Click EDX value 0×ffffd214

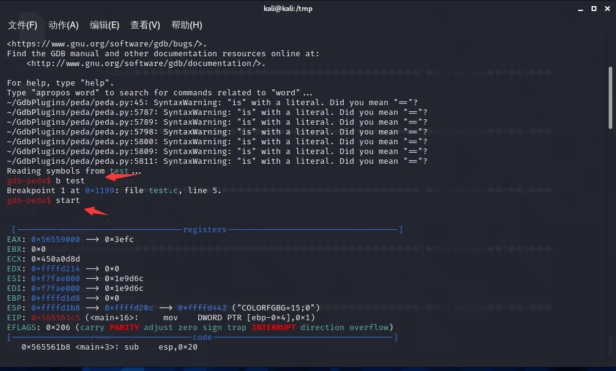tap(56, 269)
